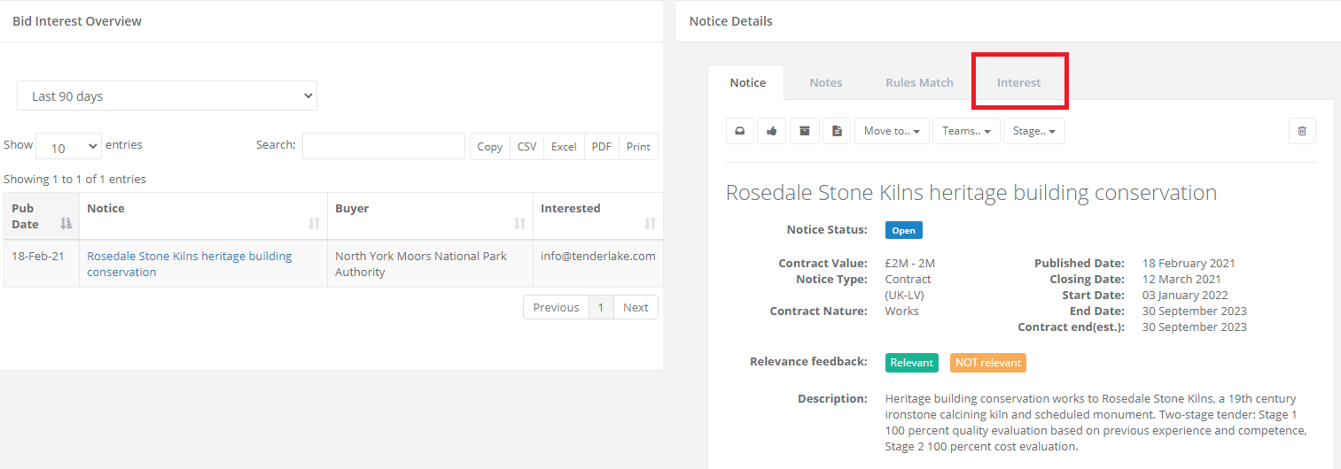
Task: Click the inbox icon button
Action: [x=740, y=131]
